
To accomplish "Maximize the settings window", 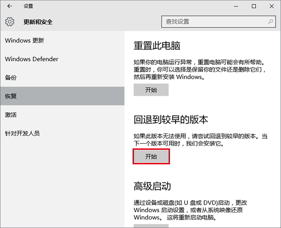I will (254, 6).
